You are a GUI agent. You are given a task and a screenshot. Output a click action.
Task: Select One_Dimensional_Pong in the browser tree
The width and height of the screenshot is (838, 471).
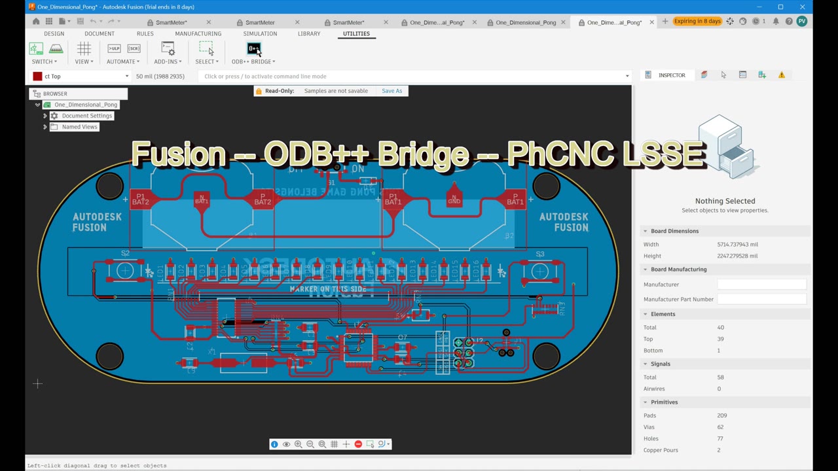[x=86, y=105]
